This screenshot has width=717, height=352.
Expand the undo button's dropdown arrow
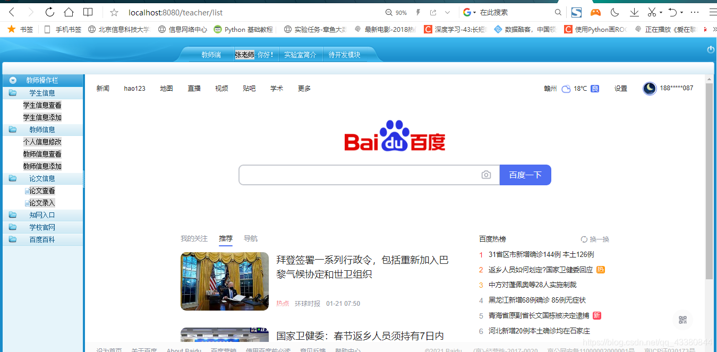(680, 12)
